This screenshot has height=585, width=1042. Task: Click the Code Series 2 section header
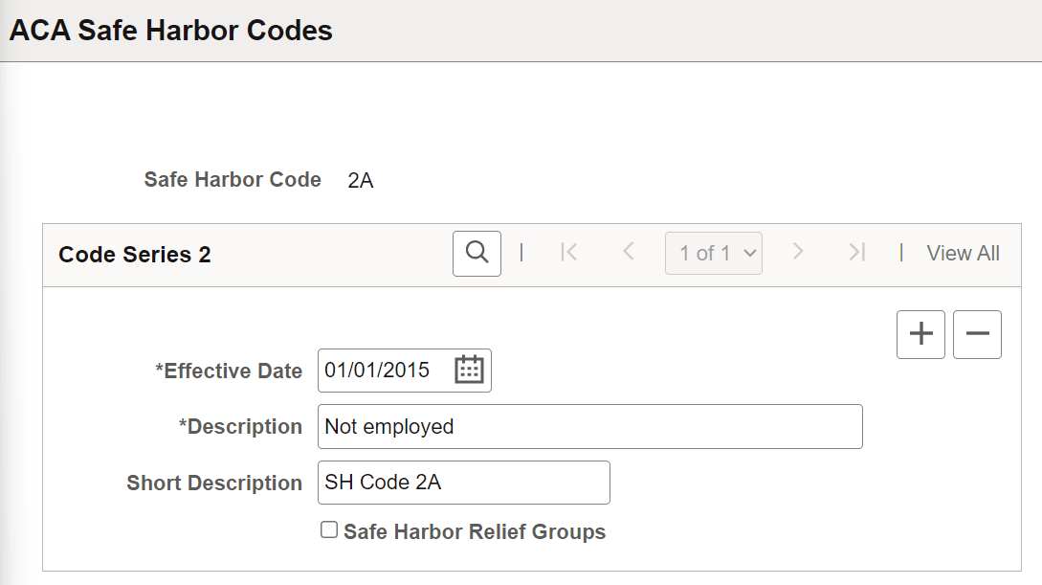tap(135, 255)
